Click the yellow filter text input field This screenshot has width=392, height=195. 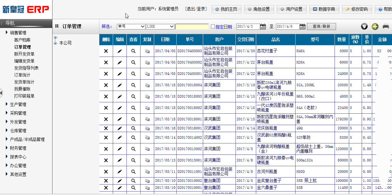192,27
